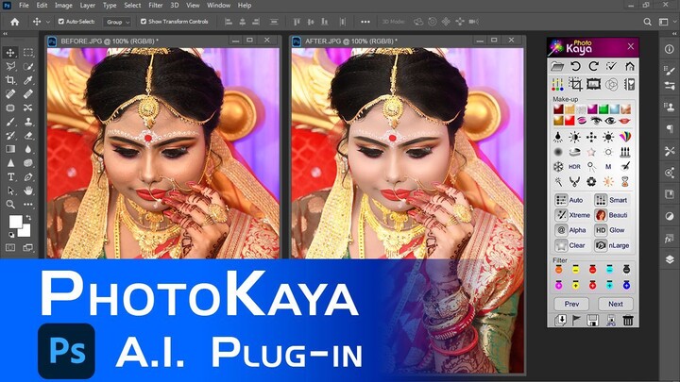Select the Eraser tool
The height and width of the screenshot is (382, 680).
tap(28, 136)
